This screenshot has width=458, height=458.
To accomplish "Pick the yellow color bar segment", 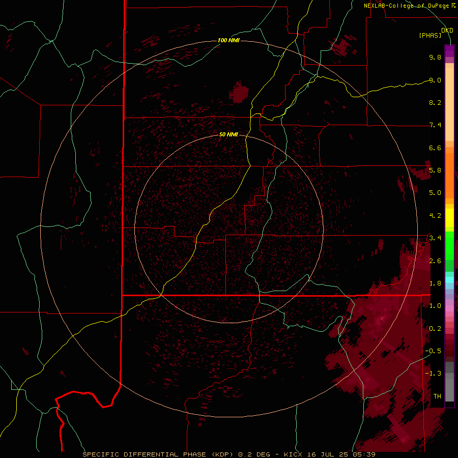I will pyautogui.click(x=449, y=218).
